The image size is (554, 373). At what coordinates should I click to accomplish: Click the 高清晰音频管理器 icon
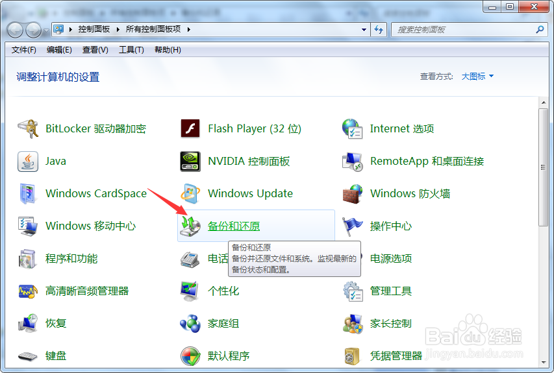[28, 291]
